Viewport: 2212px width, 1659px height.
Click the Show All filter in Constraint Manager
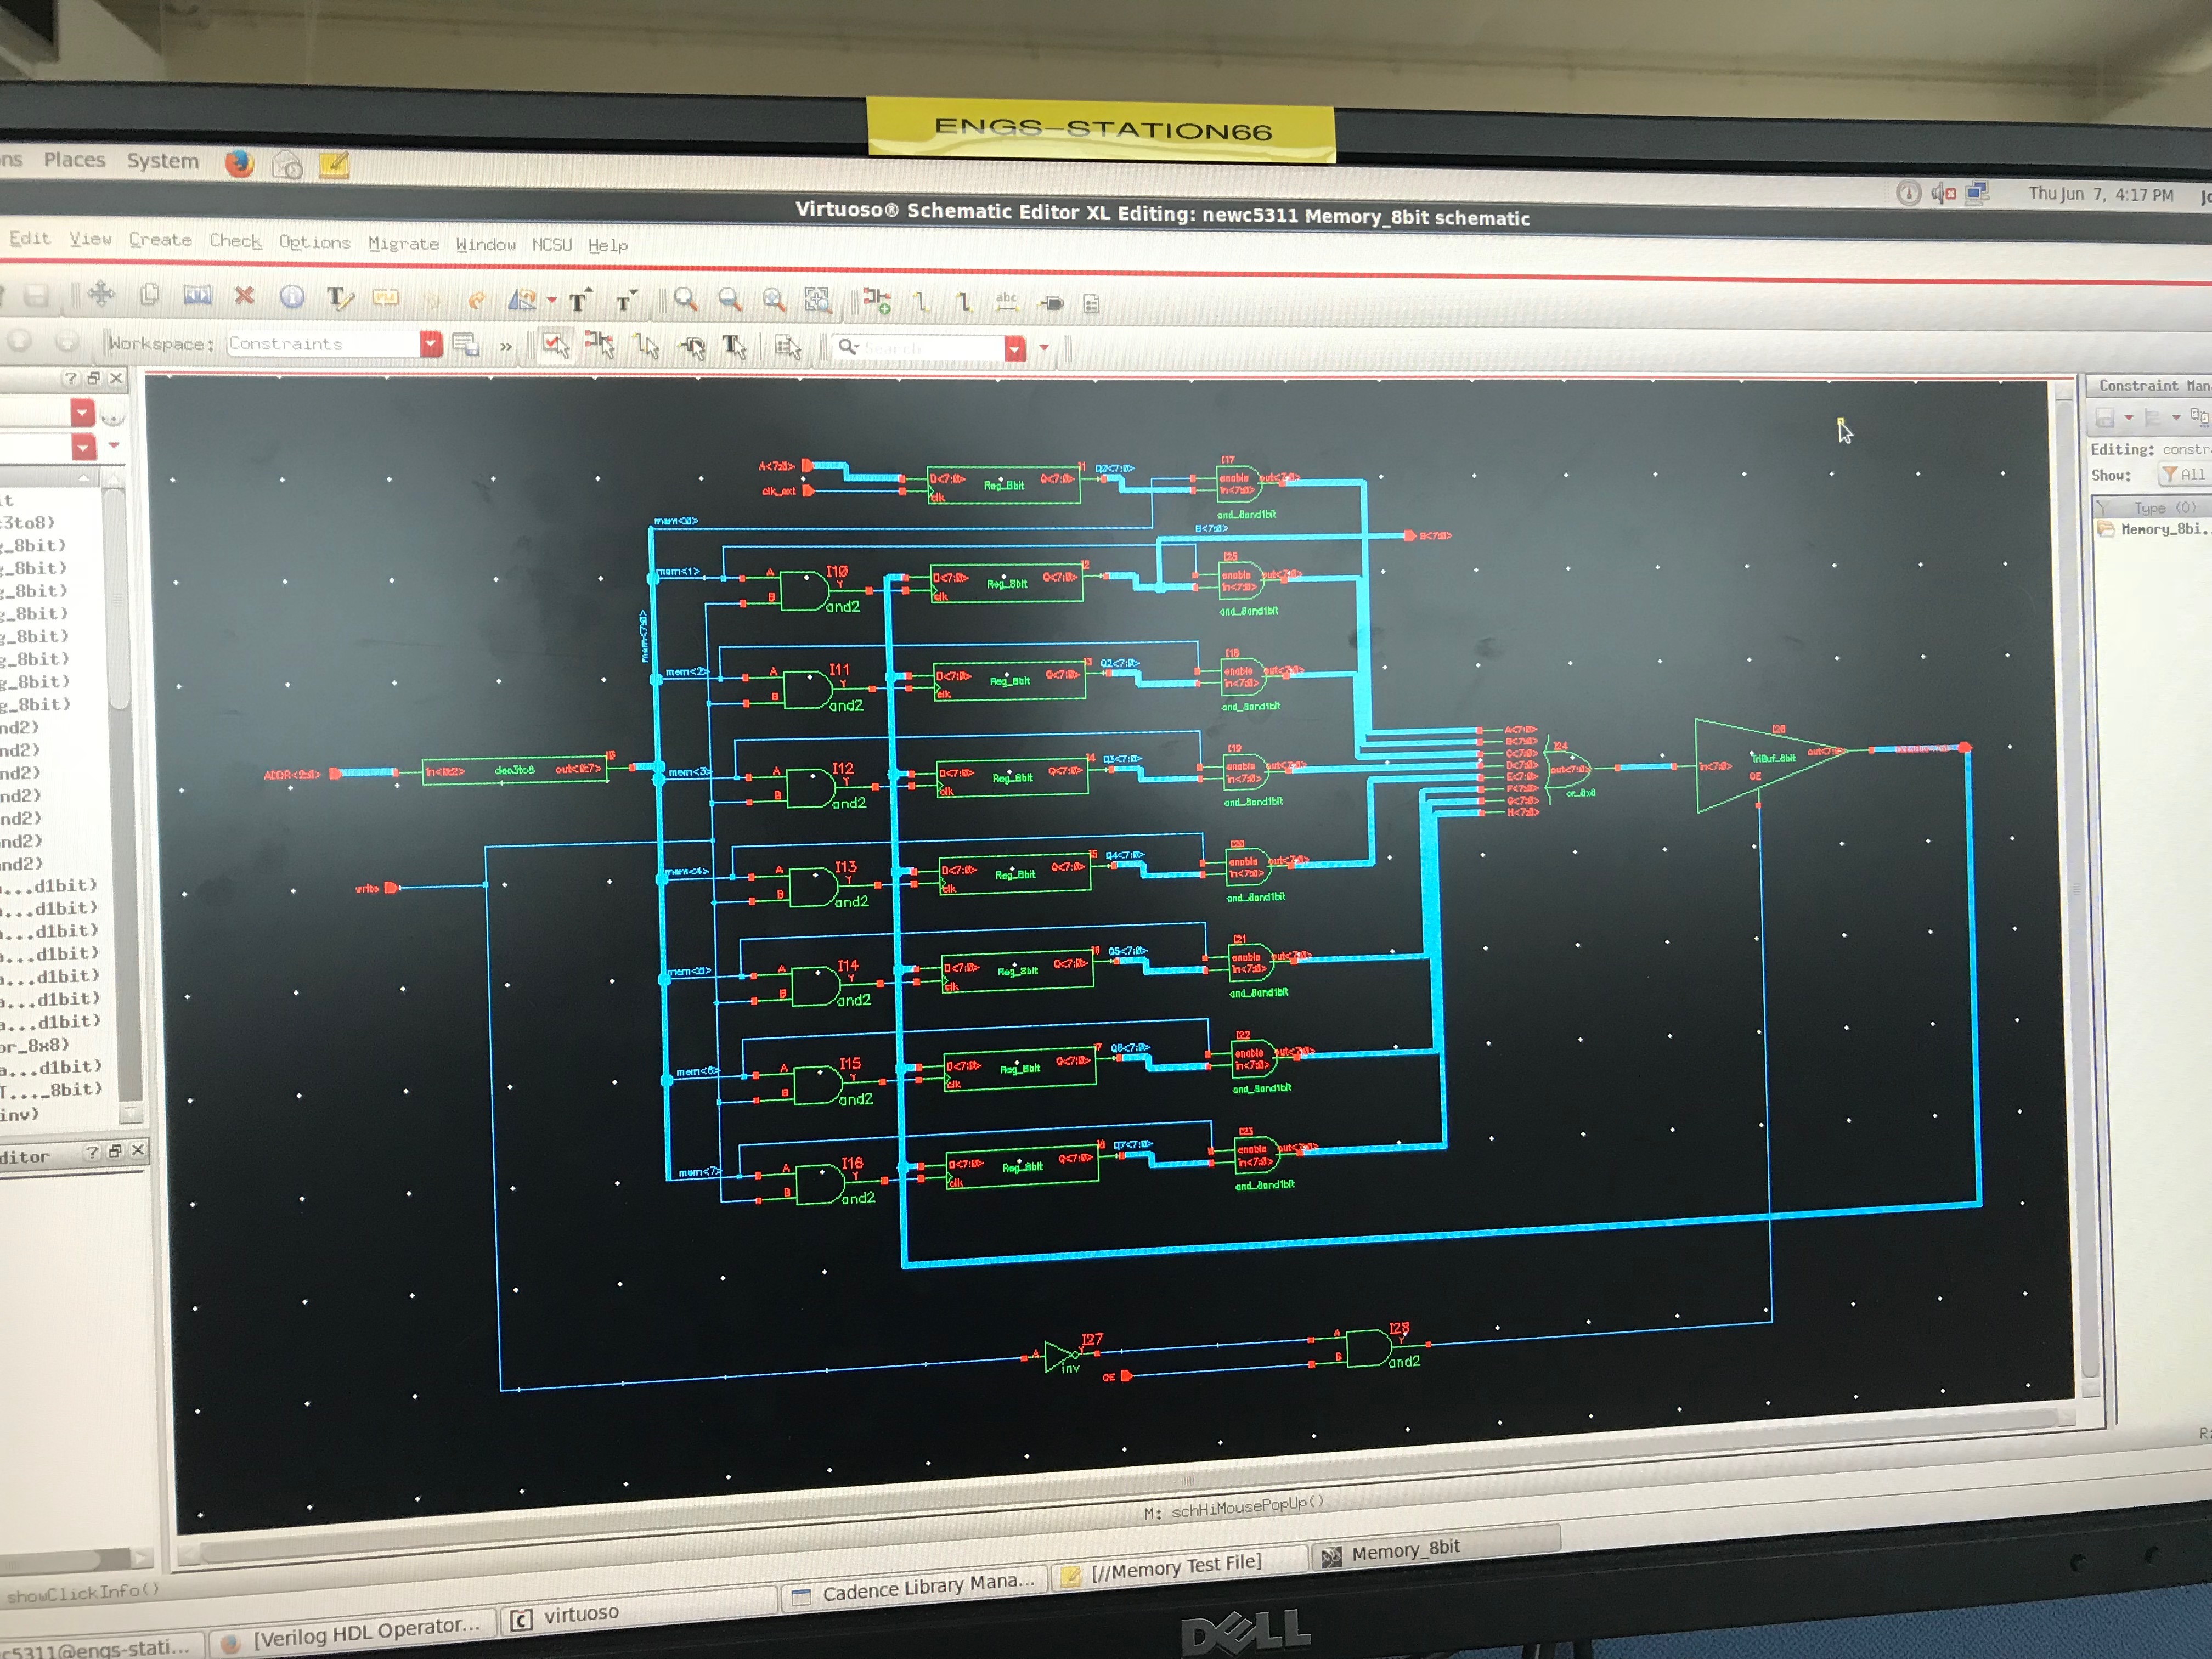coord(2185,474)
